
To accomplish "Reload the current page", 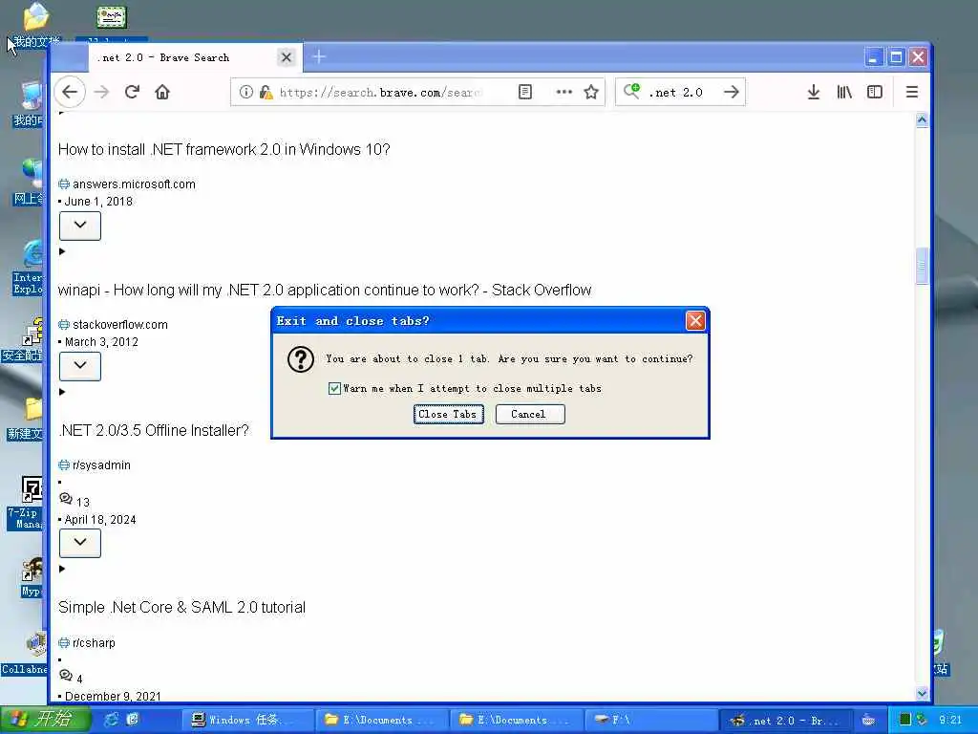I will pos(132,93).
